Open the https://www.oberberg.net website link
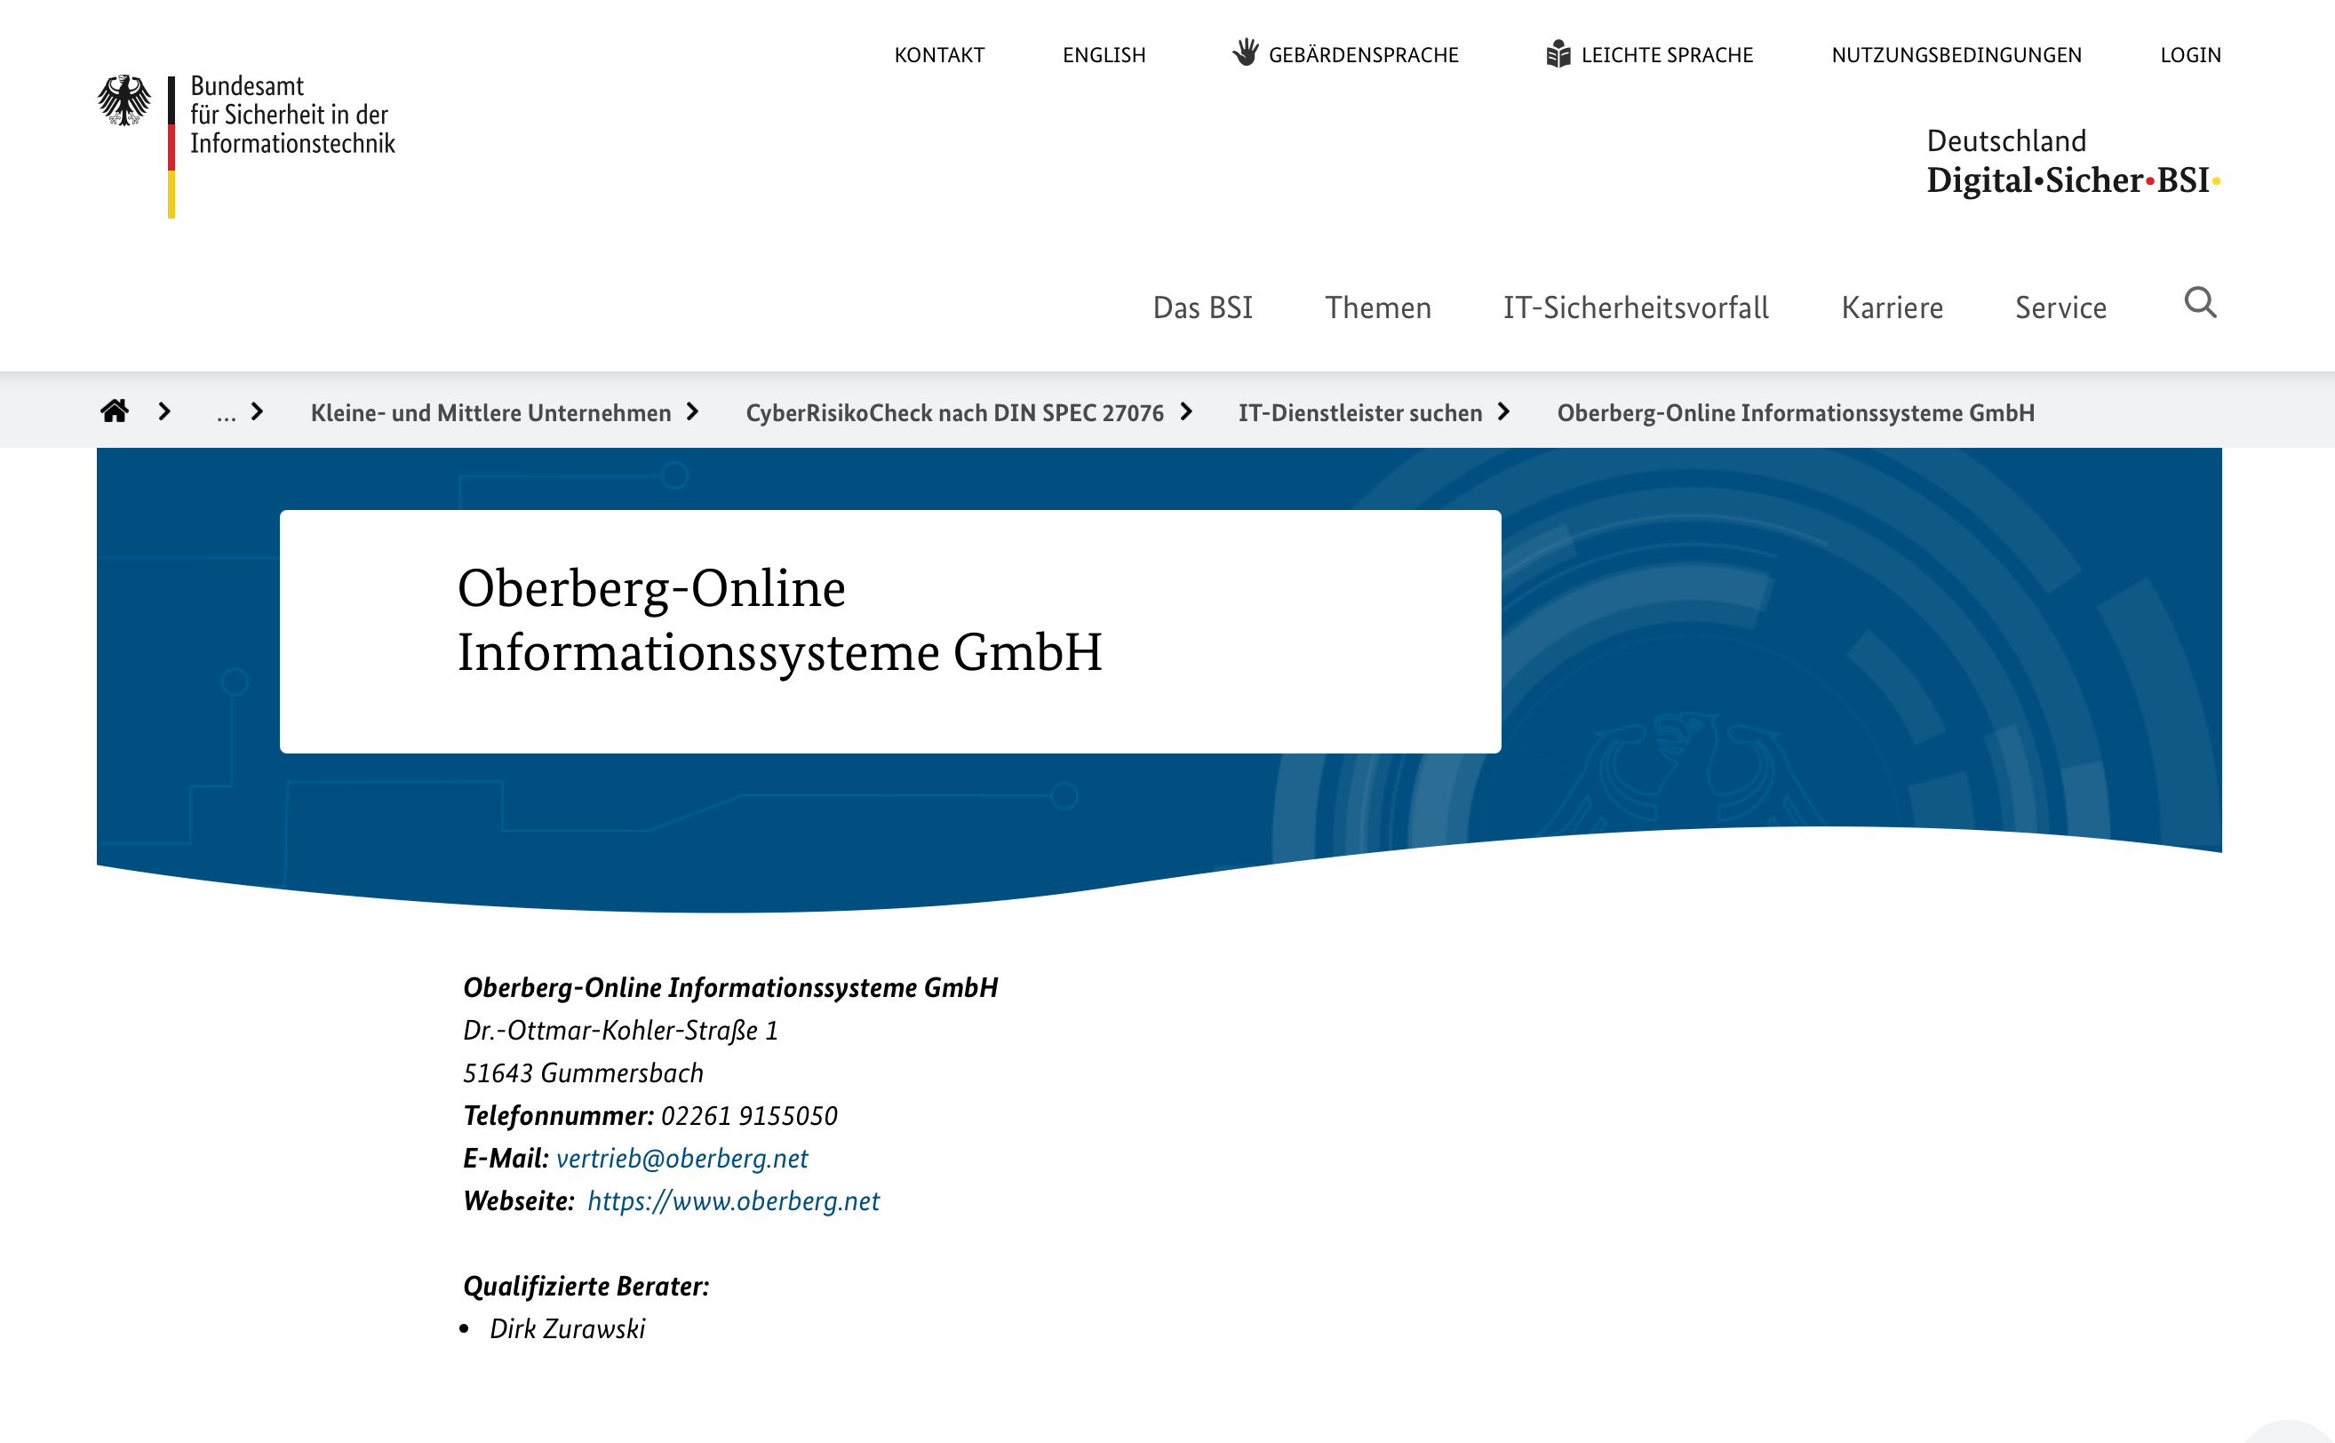The width and height of the screenshot is (2335, 1443). (733, 1201)
